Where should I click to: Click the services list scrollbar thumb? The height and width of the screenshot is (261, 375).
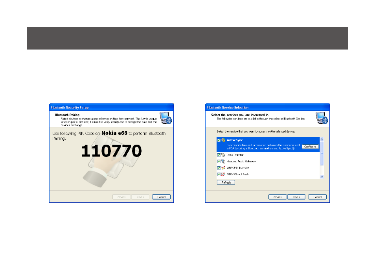322,153
